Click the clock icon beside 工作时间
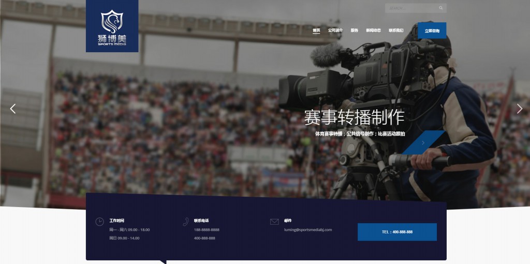The width and height of the screenshot is (530, 264). [x=99, y=222]
